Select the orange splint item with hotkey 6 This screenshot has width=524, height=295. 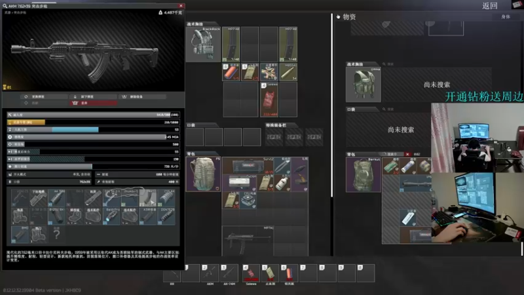(x=231, y=72)
